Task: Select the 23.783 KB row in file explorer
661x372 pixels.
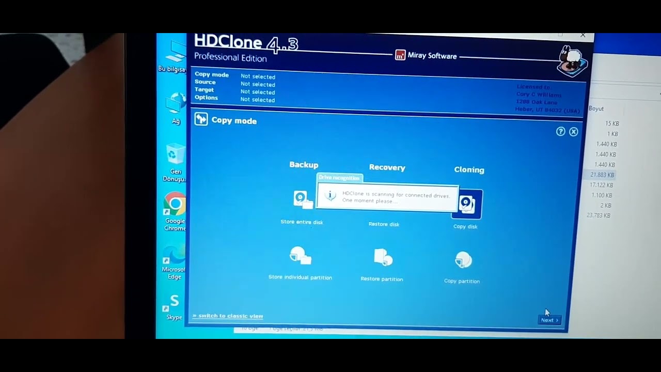Action: [x=599, y=215]
